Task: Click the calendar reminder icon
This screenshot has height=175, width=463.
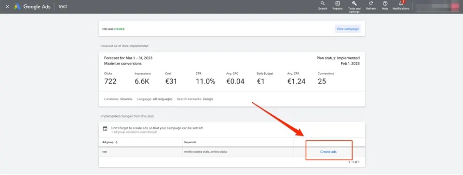Action: (x=105, y=128)
